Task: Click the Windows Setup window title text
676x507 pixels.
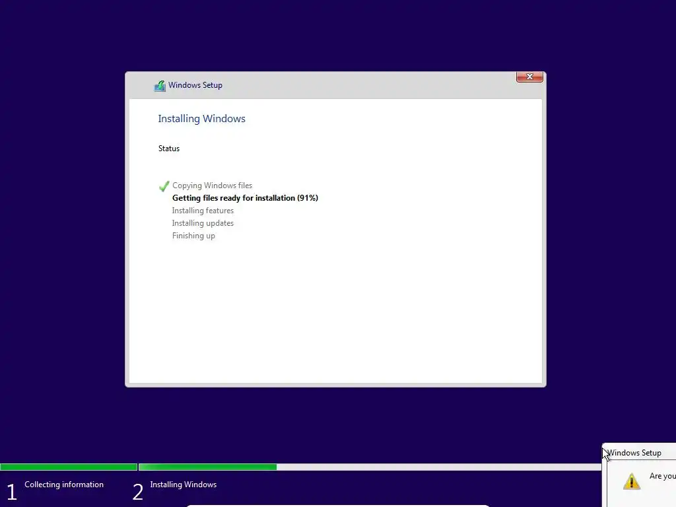Action: click(195, 85)
